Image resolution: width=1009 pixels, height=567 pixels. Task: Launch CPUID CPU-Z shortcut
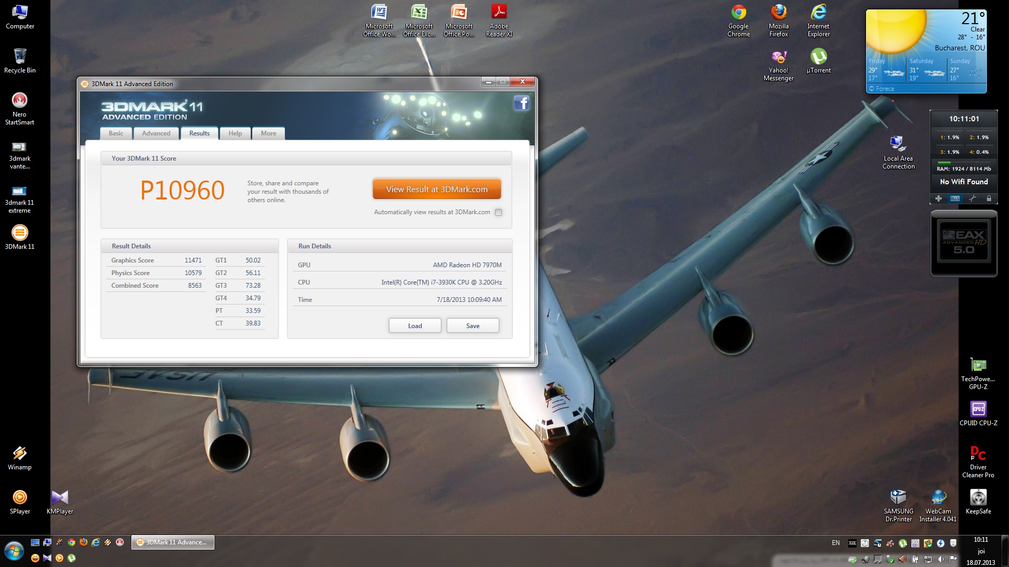click(978, 413)
